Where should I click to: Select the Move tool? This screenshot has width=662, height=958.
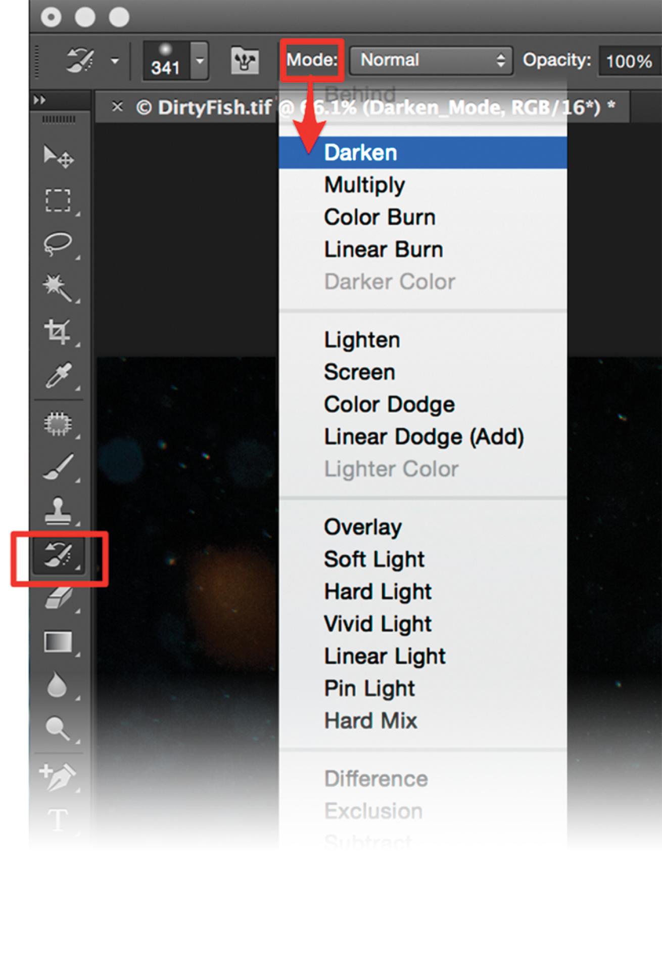(58, 156)
